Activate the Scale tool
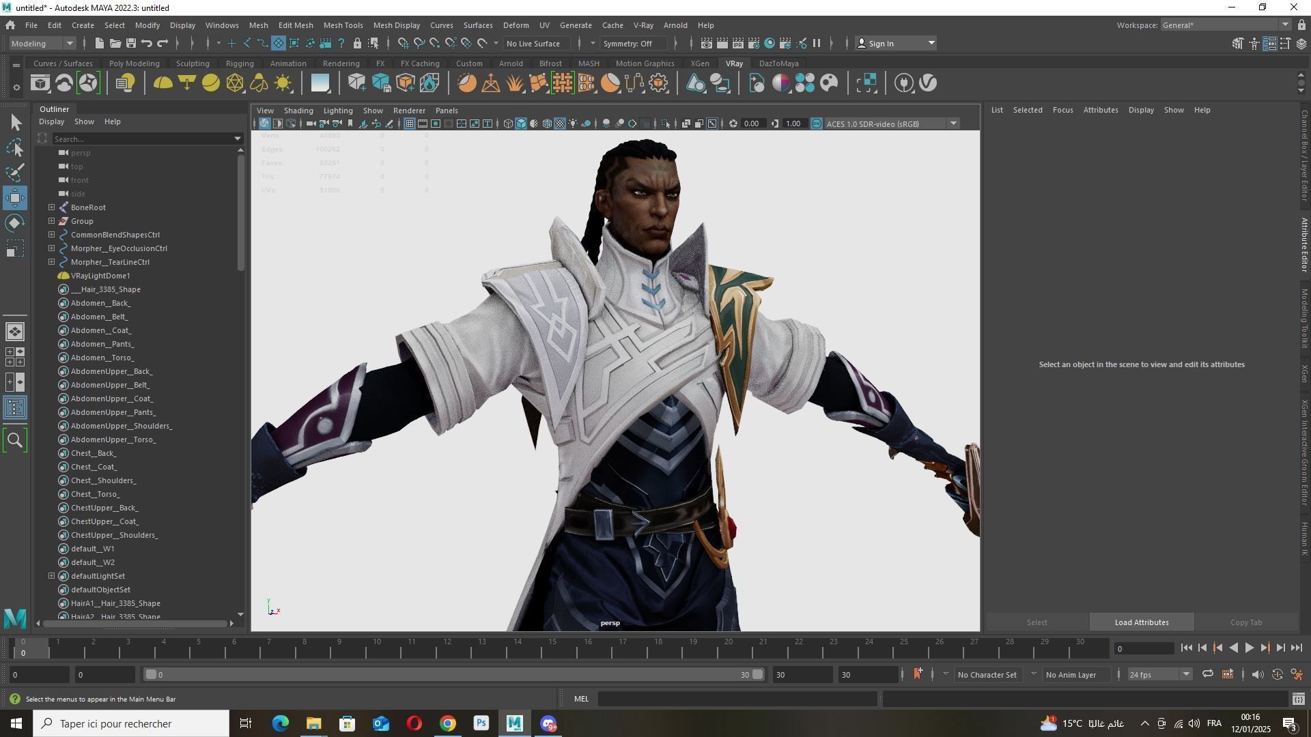Viewport: 1311px width, 737px height. (x=15, y=248)
